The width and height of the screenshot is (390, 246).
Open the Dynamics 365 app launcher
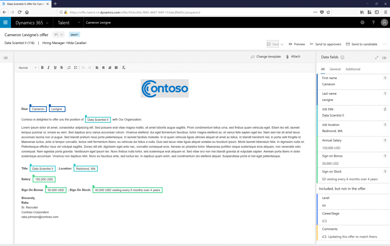coord(6,22)
